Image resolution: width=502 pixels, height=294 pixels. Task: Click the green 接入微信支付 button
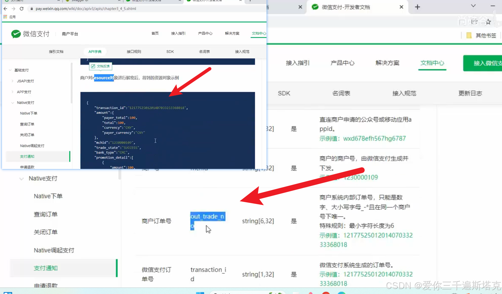[483, 63]
